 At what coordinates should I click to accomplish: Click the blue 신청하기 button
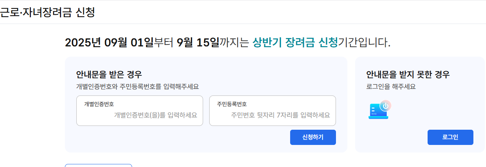(x=313, y=137)
